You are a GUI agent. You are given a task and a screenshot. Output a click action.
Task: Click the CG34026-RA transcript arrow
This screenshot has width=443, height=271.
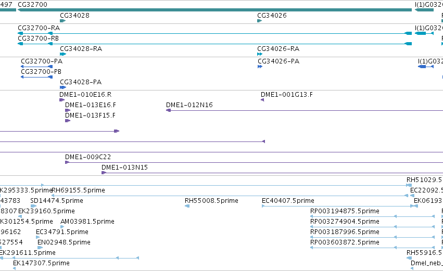click(x=260, y=54)
